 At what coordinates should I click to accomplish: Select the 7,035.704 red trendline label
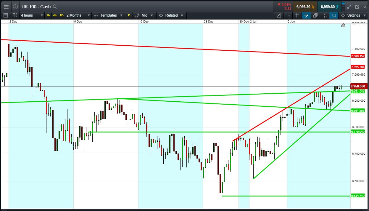pos(358,67)
